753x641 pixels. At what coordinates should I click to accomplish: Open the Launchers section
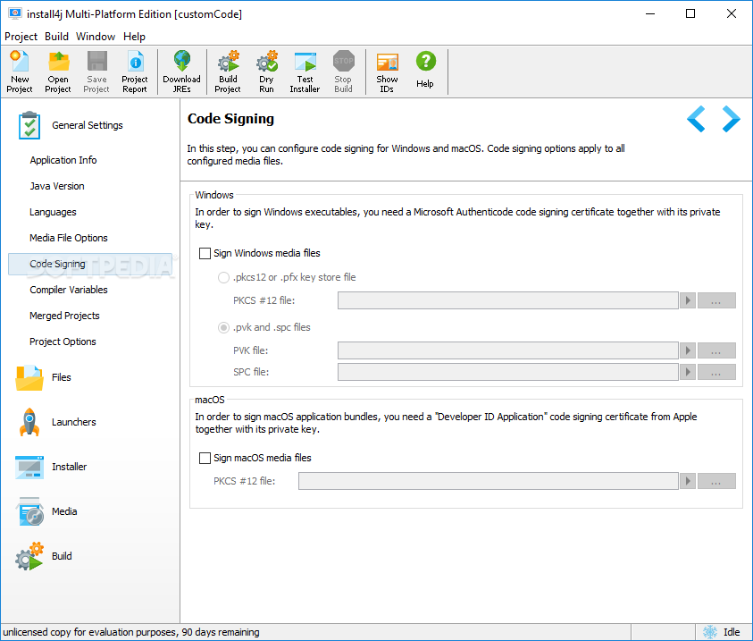(55, 422)
